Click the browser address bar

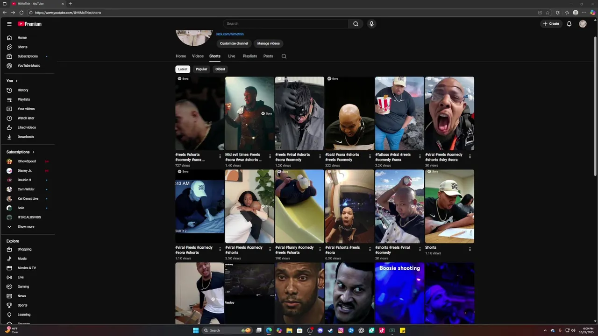coord(280,13)
